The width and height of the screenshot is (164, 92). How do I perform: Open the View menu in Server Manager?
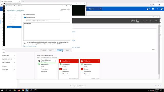[151, 21]
